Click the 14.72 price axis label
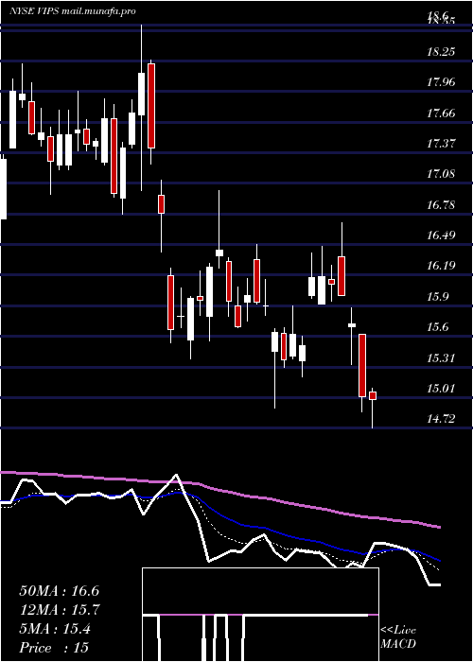This screenshot has width=473, height=662. coord(442,419)
